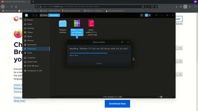Expand third dropdown on Firefox page
This screenshot has height=111, width=198.
pos(180,74)
